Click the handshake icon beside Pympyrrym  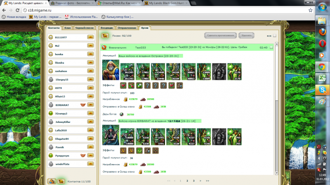point(83,155)
